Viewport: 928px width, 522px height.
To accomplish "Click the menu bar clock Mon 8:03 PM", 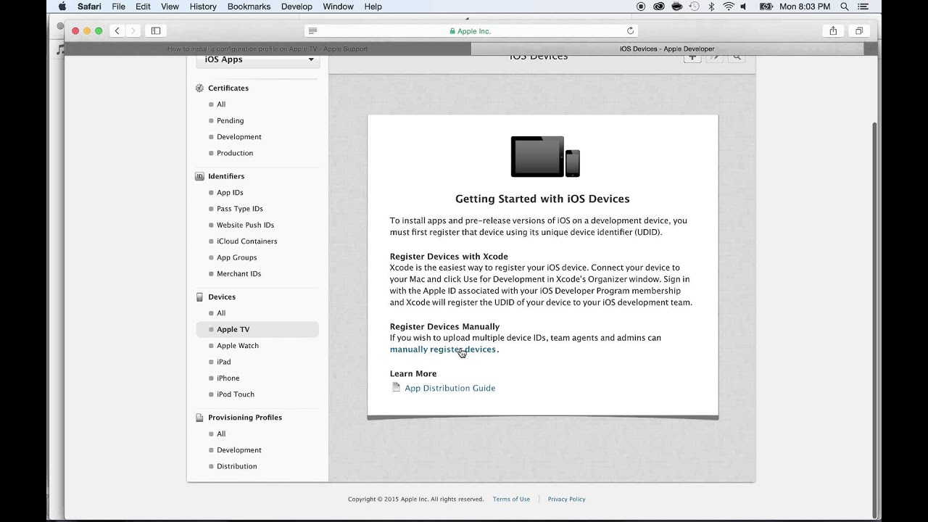I will click(x=805, y=7).
